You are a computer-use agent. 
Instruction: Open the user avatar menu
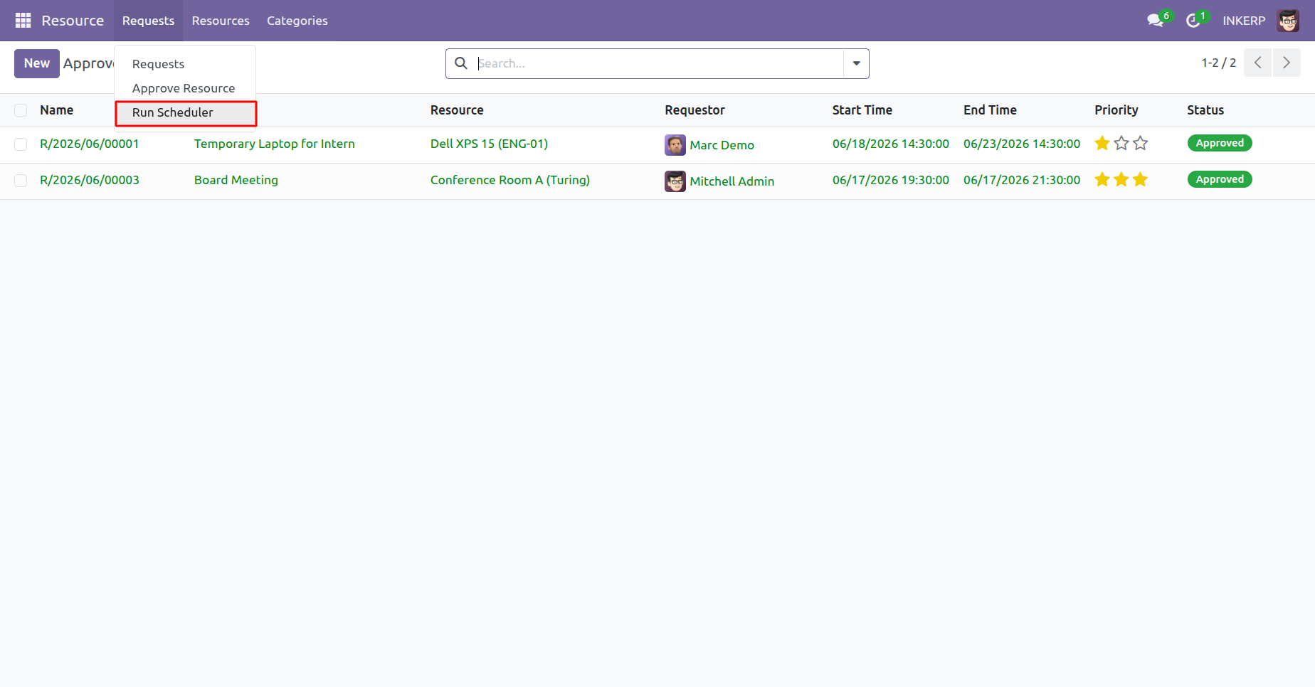[1288, 21]
